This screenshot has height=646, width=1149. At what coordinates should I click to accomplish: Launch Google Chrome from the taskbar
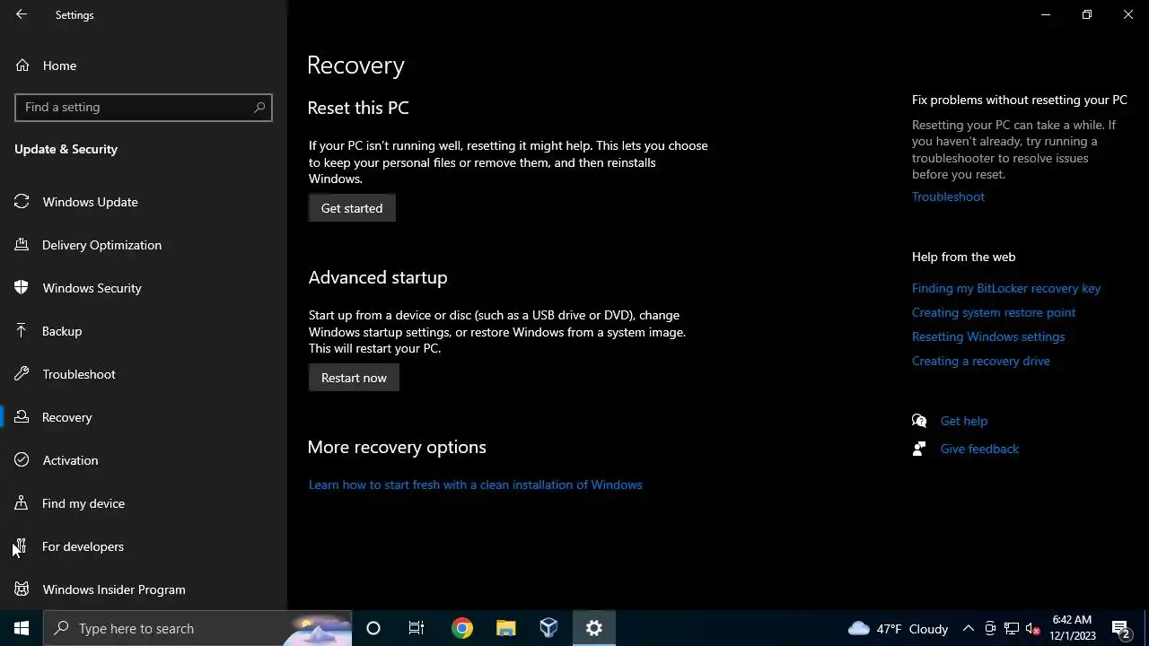click(x=462, y=628)
